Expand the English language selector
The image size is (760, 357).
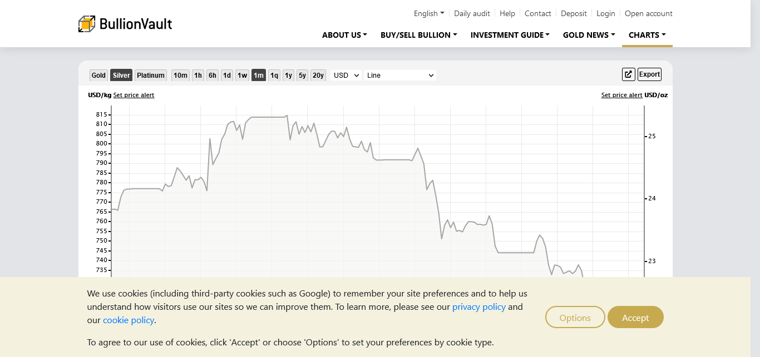pos(429,13)
